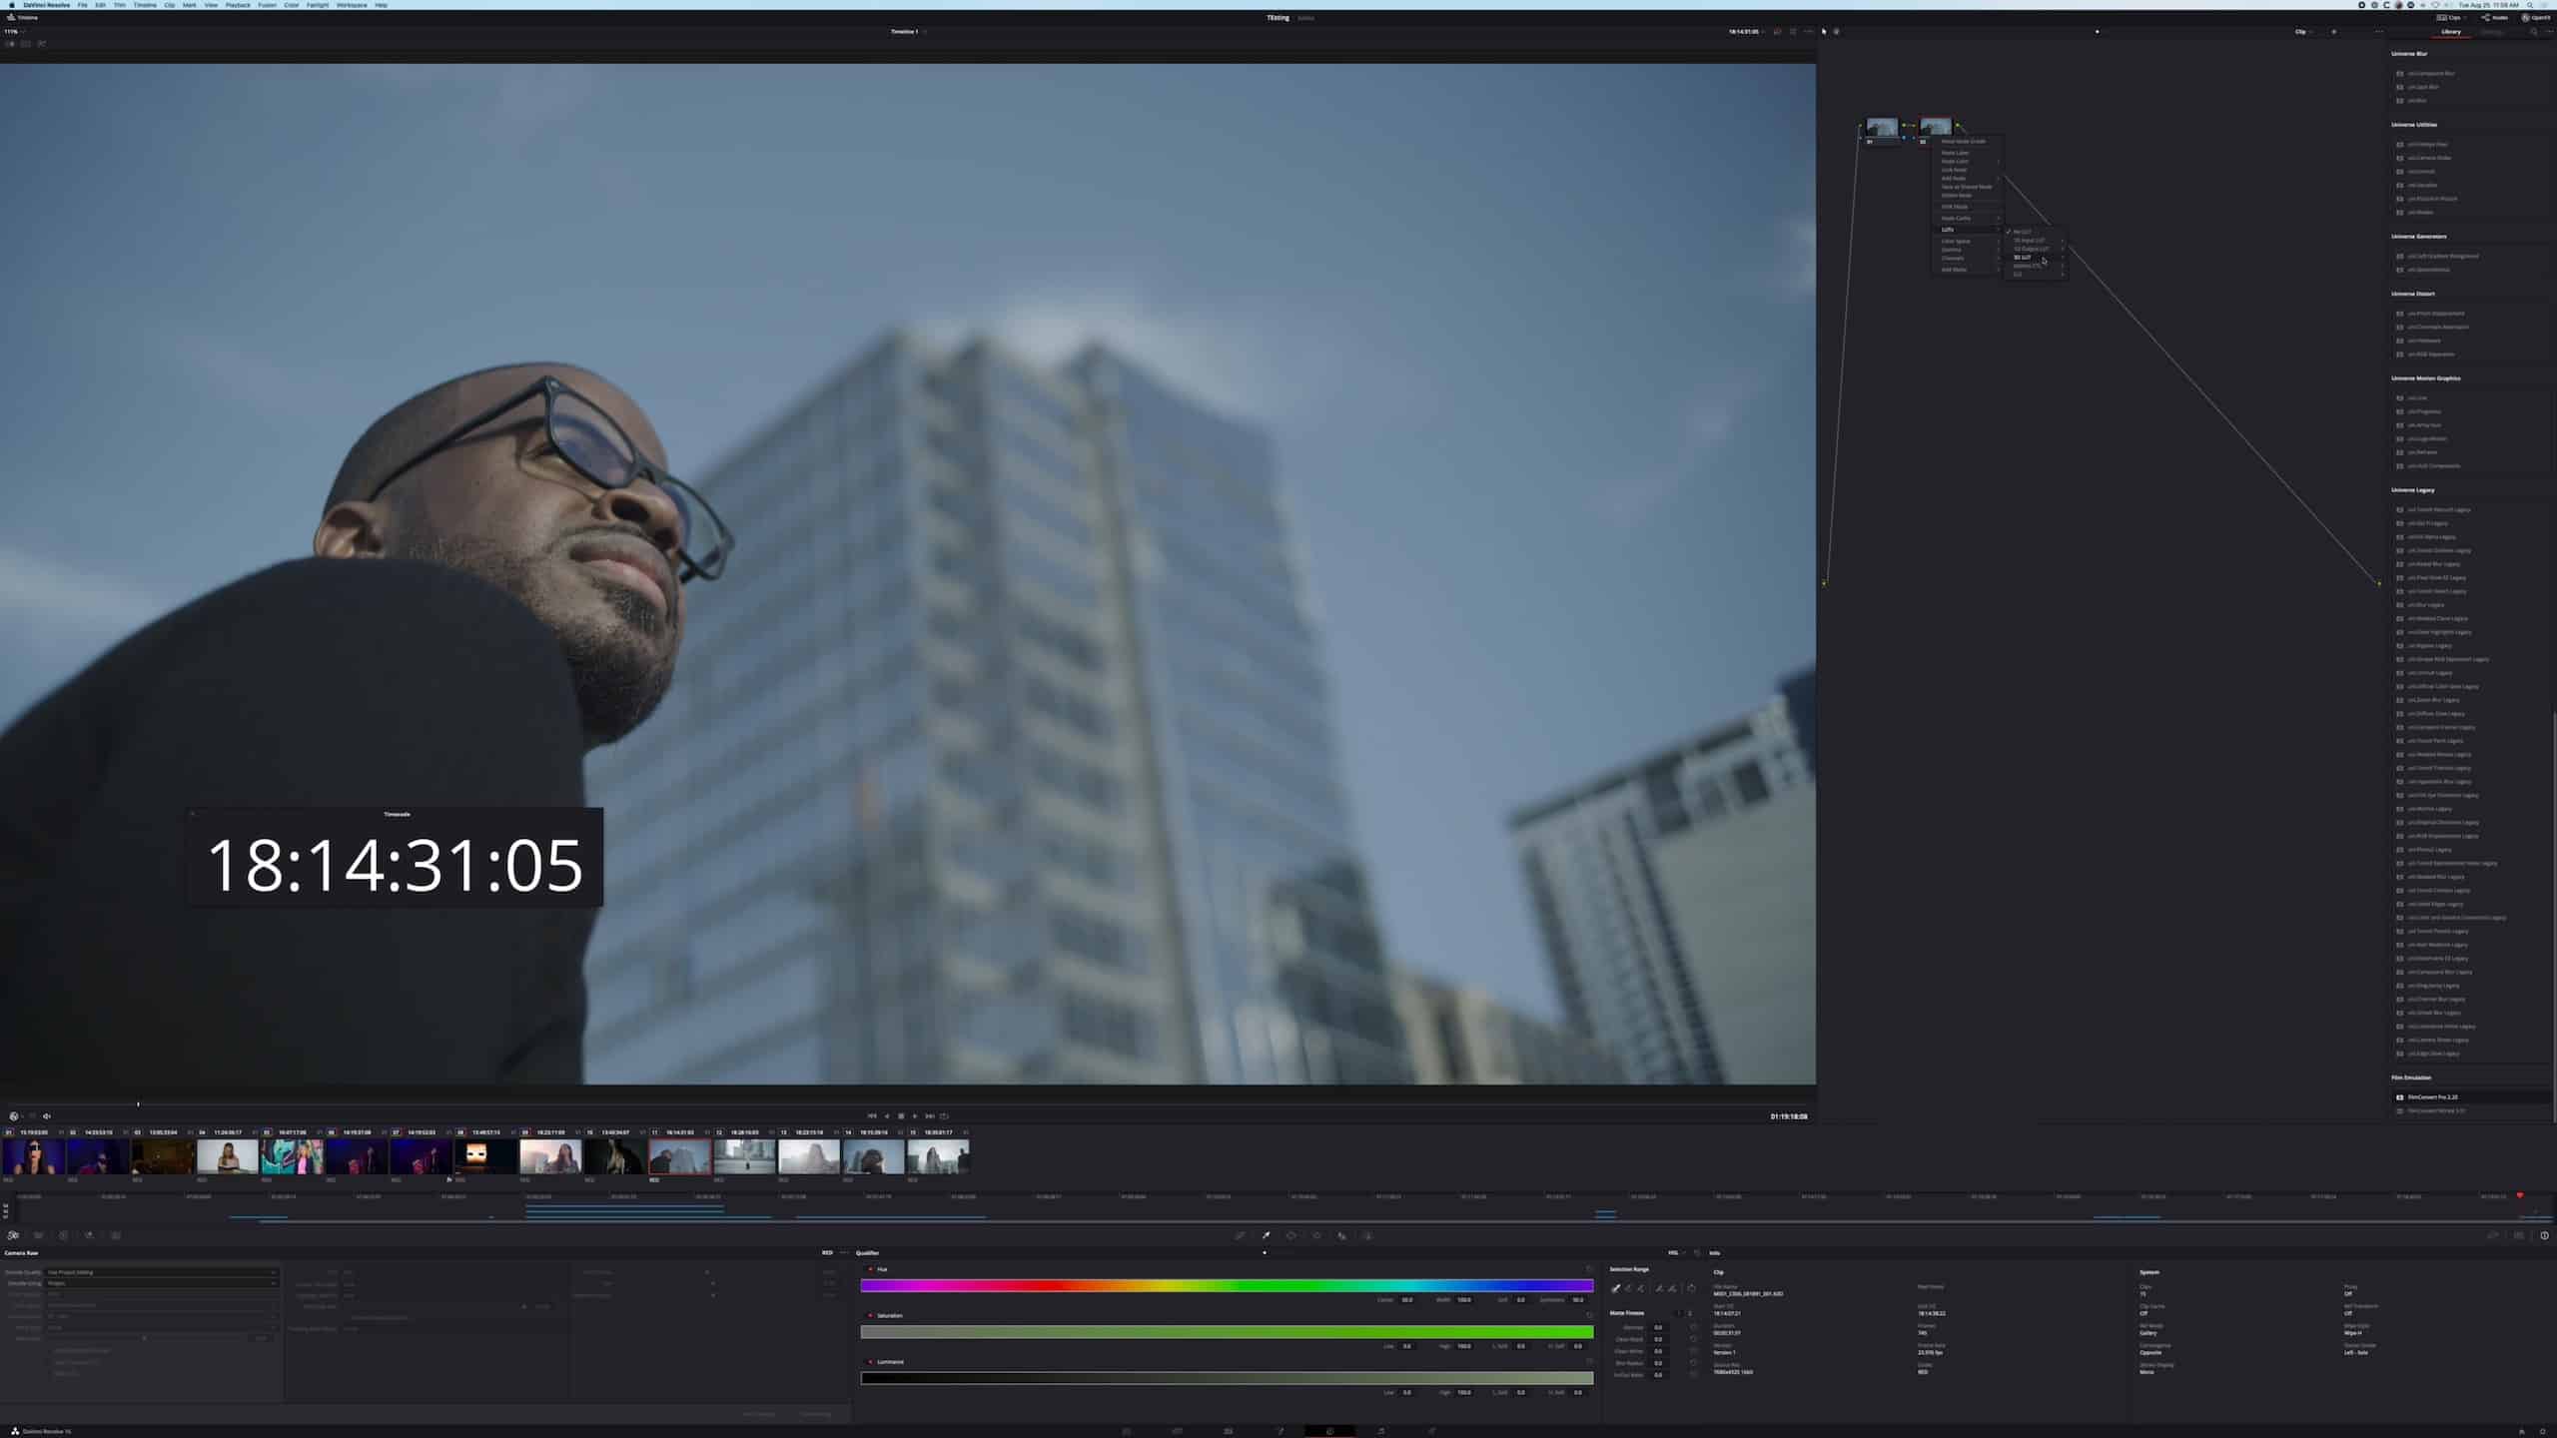Toggle the Hue qualifier on or off
Viewport: 2557px width, 1438px height.
click(870, 1269)
